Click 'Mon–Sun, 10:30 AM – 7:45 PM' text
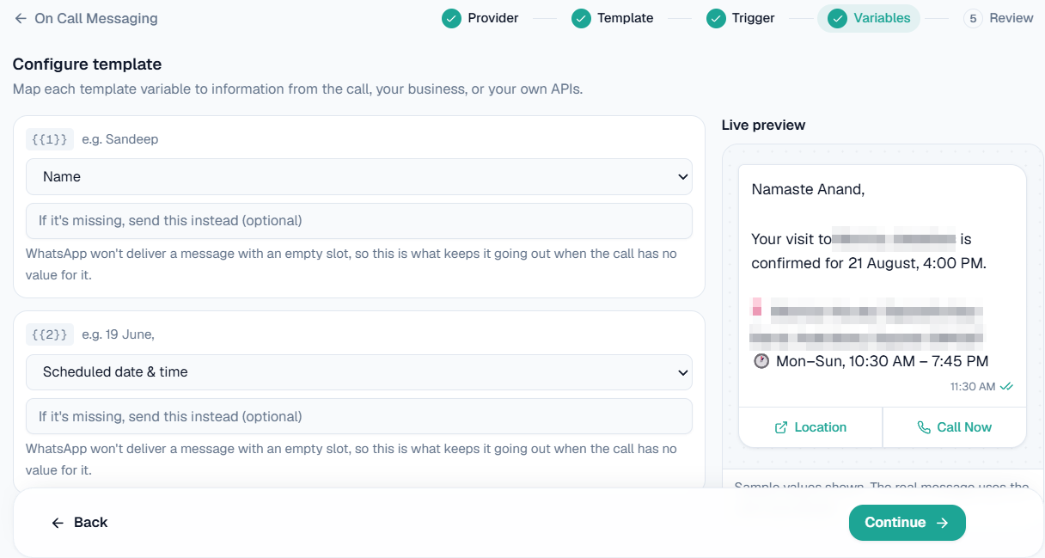1045x558 pixels. 882,361
